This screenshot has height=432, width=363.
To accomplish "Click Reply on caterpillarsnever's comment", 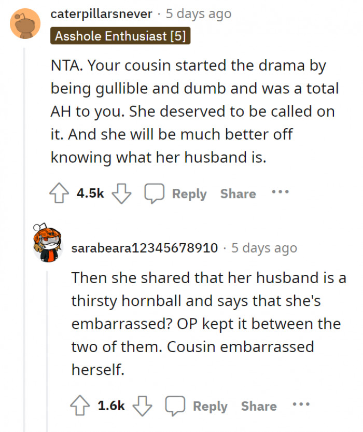I will 189,193.
